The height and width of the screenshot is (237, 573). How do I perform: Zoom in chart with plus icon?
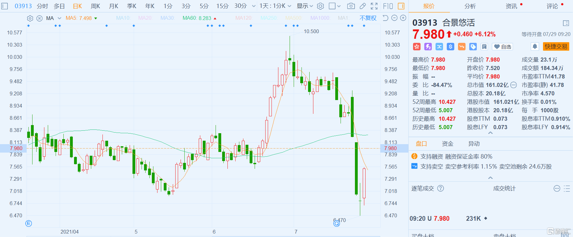pos(403,18)
